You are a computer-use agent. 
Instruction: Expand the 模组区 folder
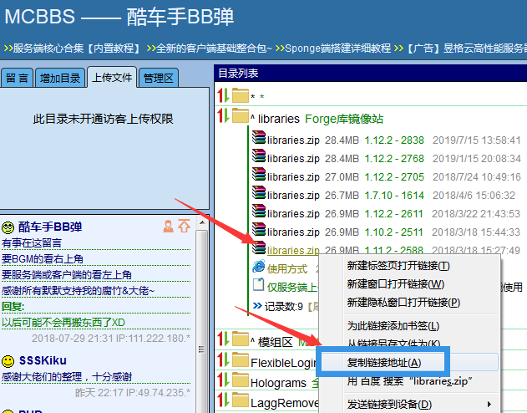(240, 339)
